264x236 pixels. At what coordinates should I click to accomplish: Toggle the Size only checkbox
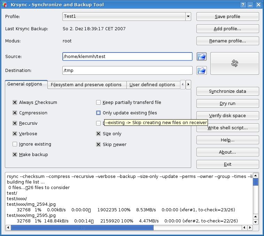(x=98, y=133)
